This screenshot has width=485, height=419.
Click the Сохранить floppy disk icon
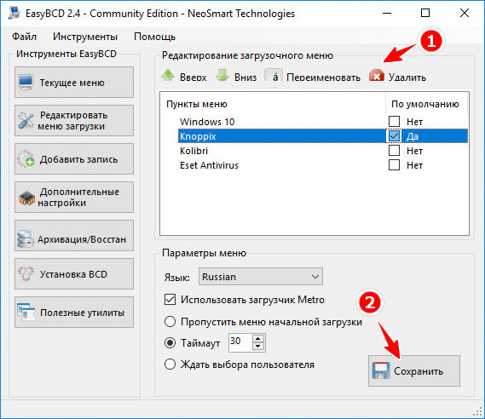[x=381, y=370]
